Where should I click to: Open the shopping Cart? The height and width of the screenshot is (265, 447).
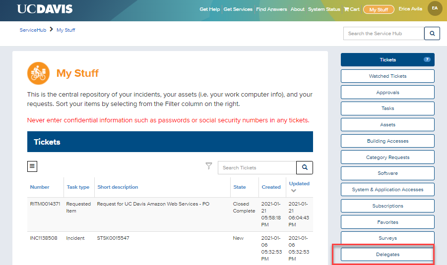[352, 9]
